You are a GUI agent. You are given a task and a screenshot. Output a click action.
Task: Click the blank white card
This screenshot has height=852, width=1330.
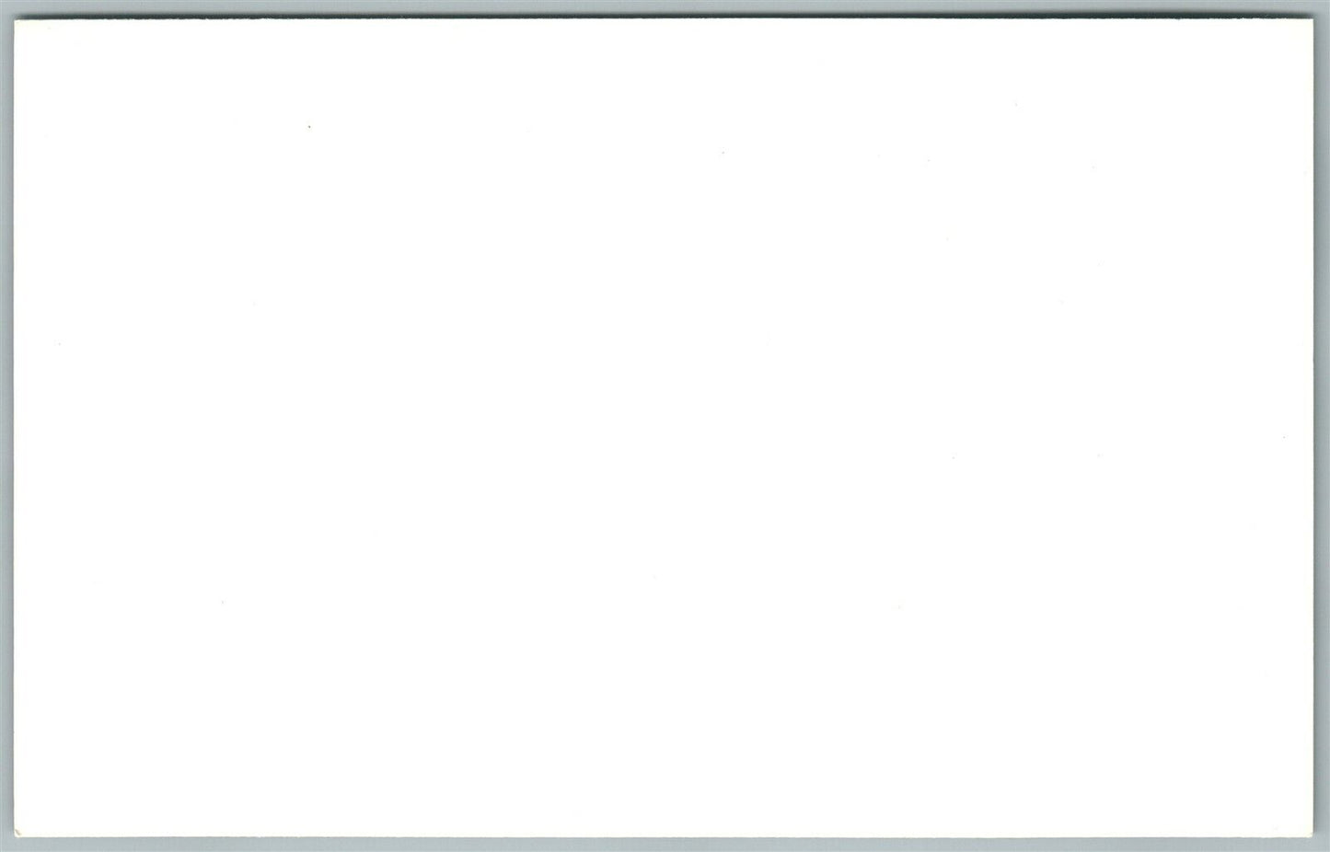[665, 428]
